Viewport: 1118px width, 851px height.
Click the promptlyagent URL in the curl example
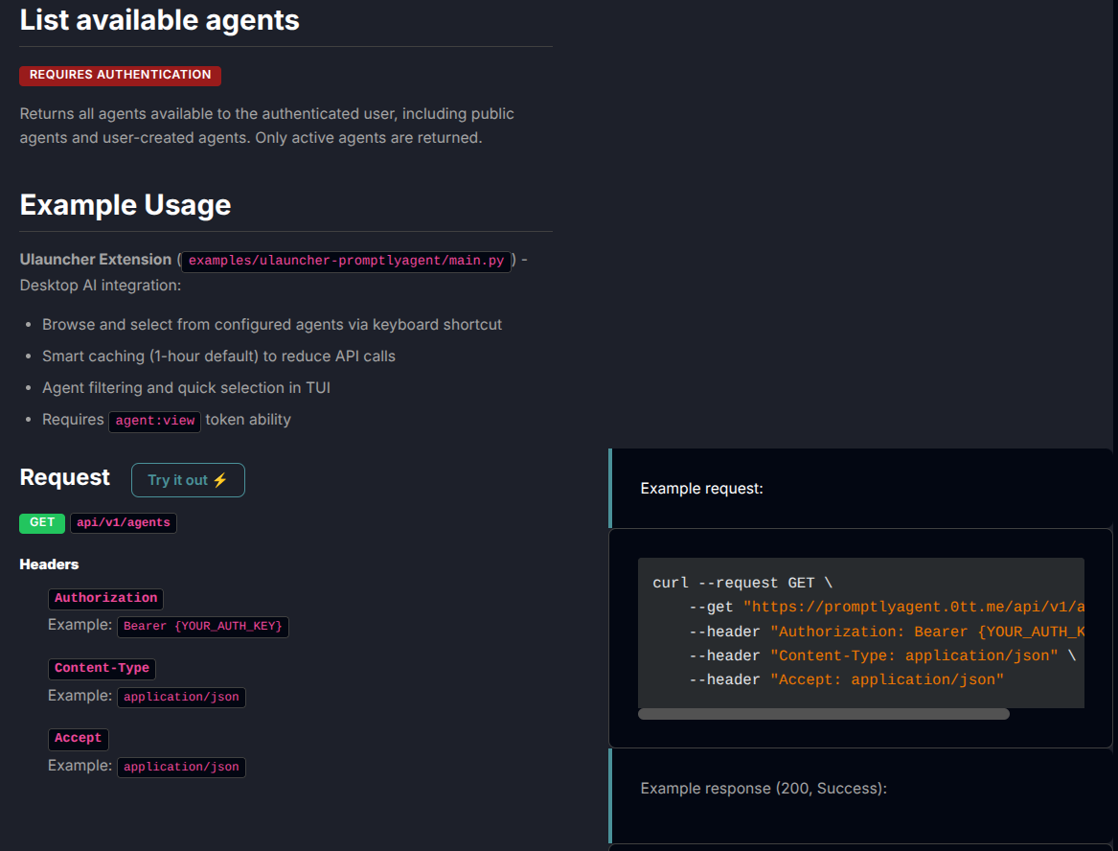pos(913,607)
